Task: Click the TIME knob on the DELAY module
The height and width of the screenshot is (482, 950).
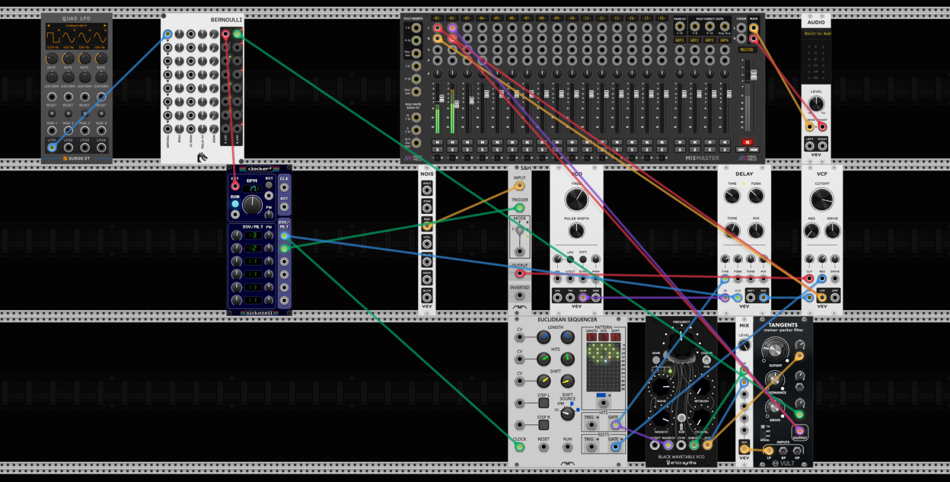Action: tap(732, 197)
